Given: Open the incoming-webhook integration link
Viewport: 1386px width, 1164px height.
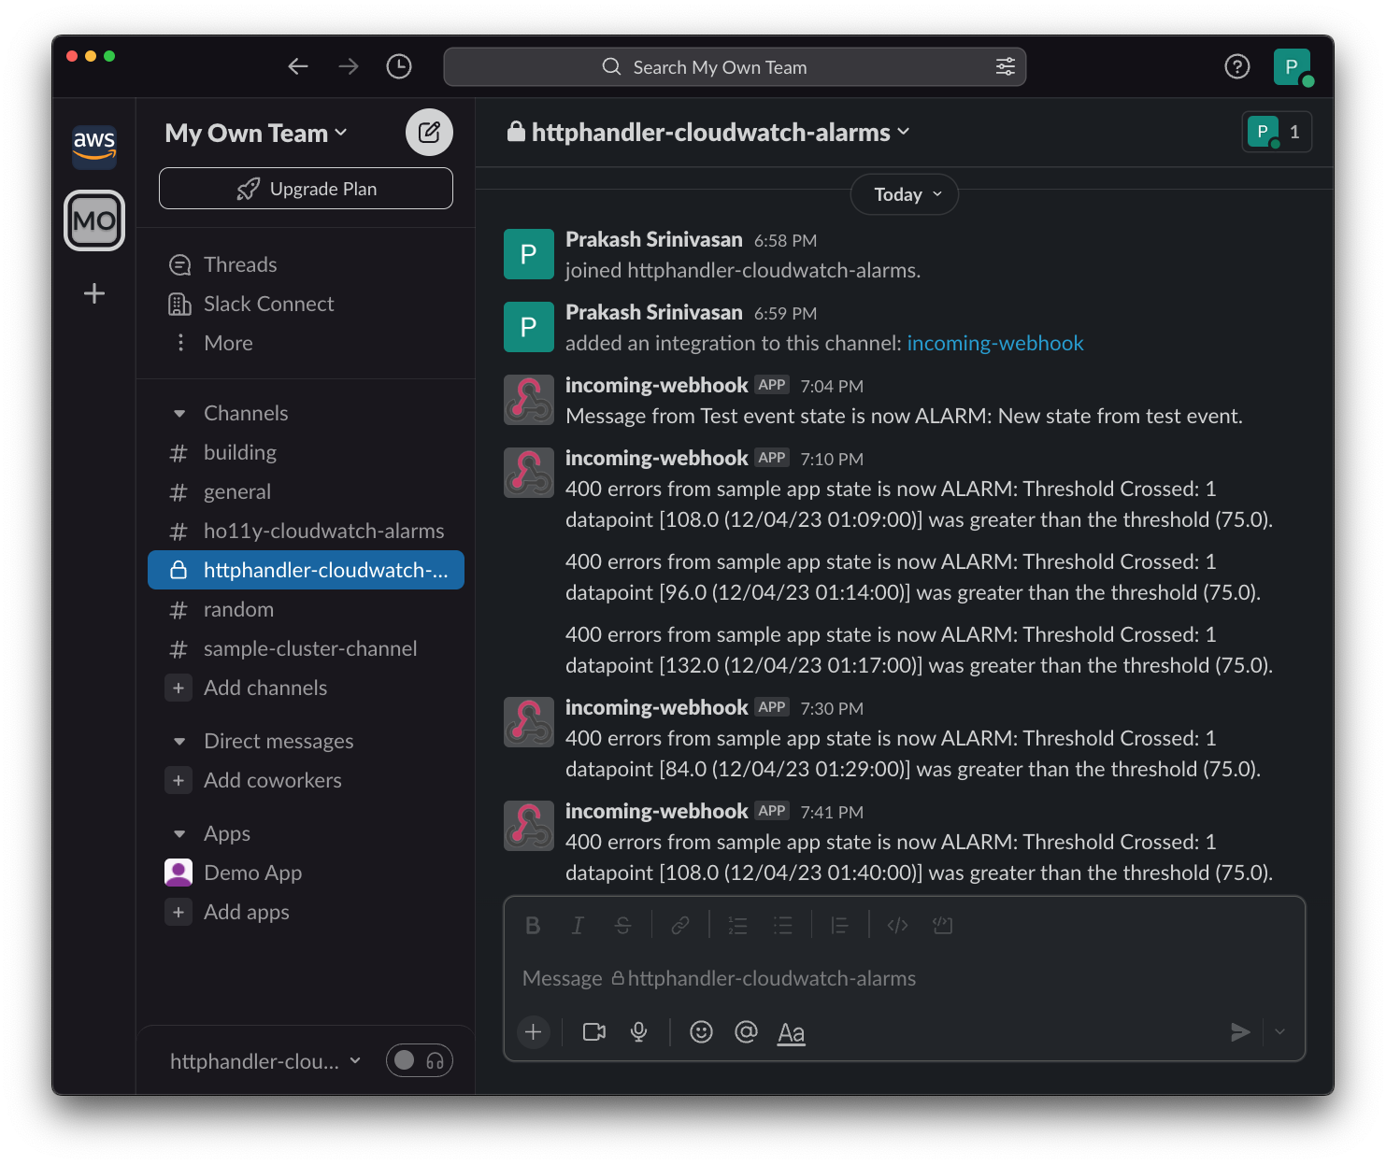Looking at the screenshot, I should pos(995,343).
